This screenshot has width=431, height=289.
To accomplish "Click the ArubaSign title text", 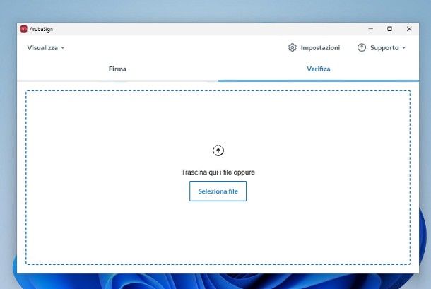I will [x=41, y=29].
